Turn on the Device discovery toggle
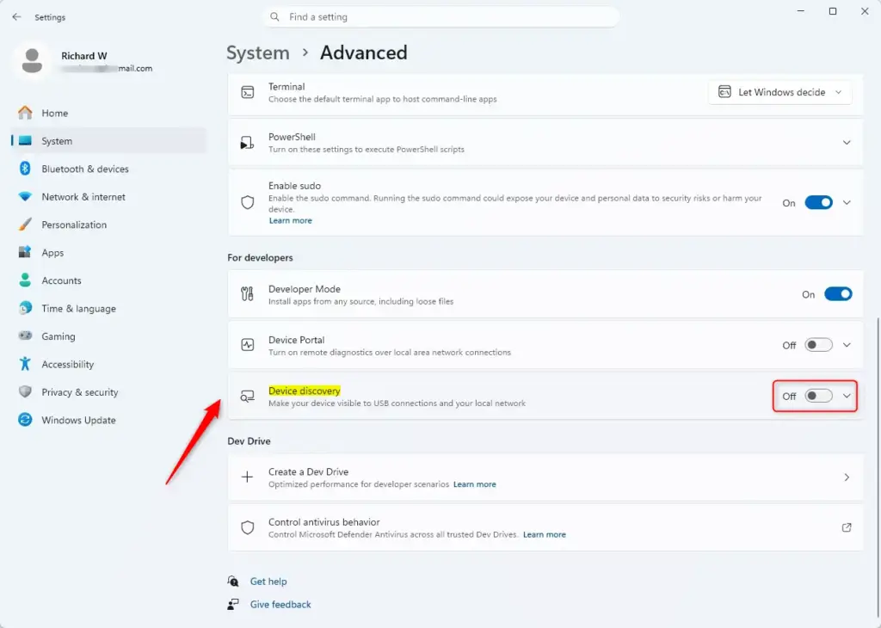This screenshot has height=628, width=881. pos(819,396)
